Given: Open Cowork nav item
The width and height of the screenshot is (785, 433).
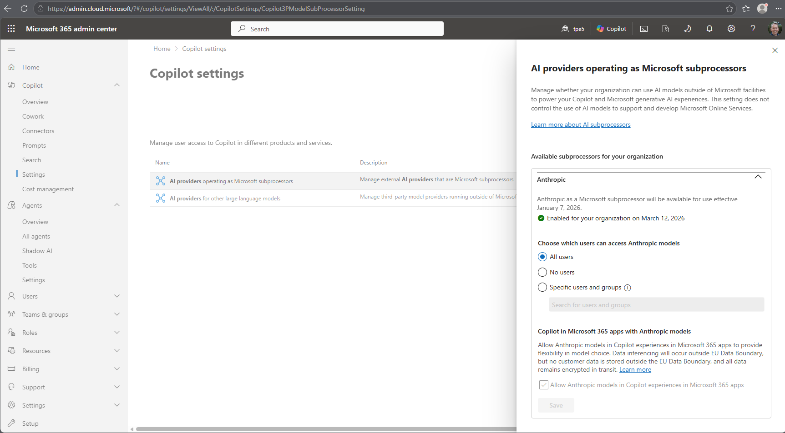Looking at the screenshot, I should [x=33, y=116].
